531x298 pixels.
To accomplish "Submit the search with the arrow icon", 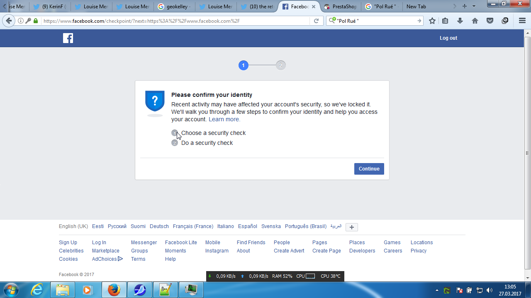I will (419, 21).
